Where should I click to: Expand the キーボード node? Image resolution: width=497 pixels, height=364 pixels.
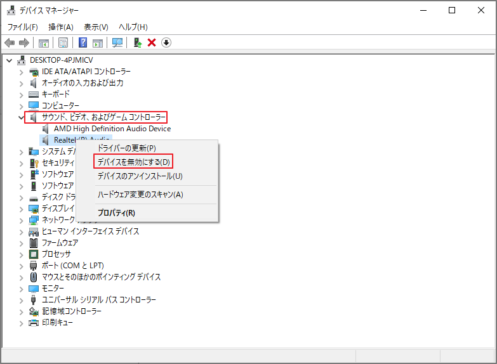[21, 95]
